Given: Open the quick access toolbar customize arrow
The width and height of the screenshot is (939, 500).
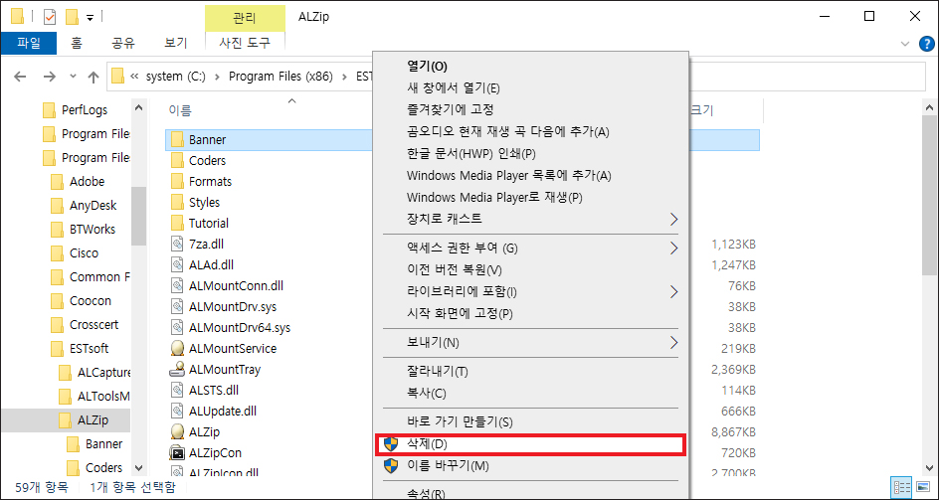Looking at the screenshot, I should click(x=91, y=17).
